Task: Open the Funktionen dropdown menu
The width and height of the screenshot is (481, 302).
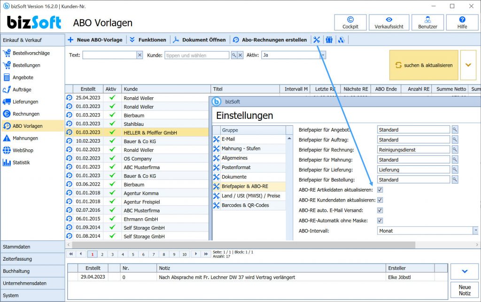Action: point(148,40)
